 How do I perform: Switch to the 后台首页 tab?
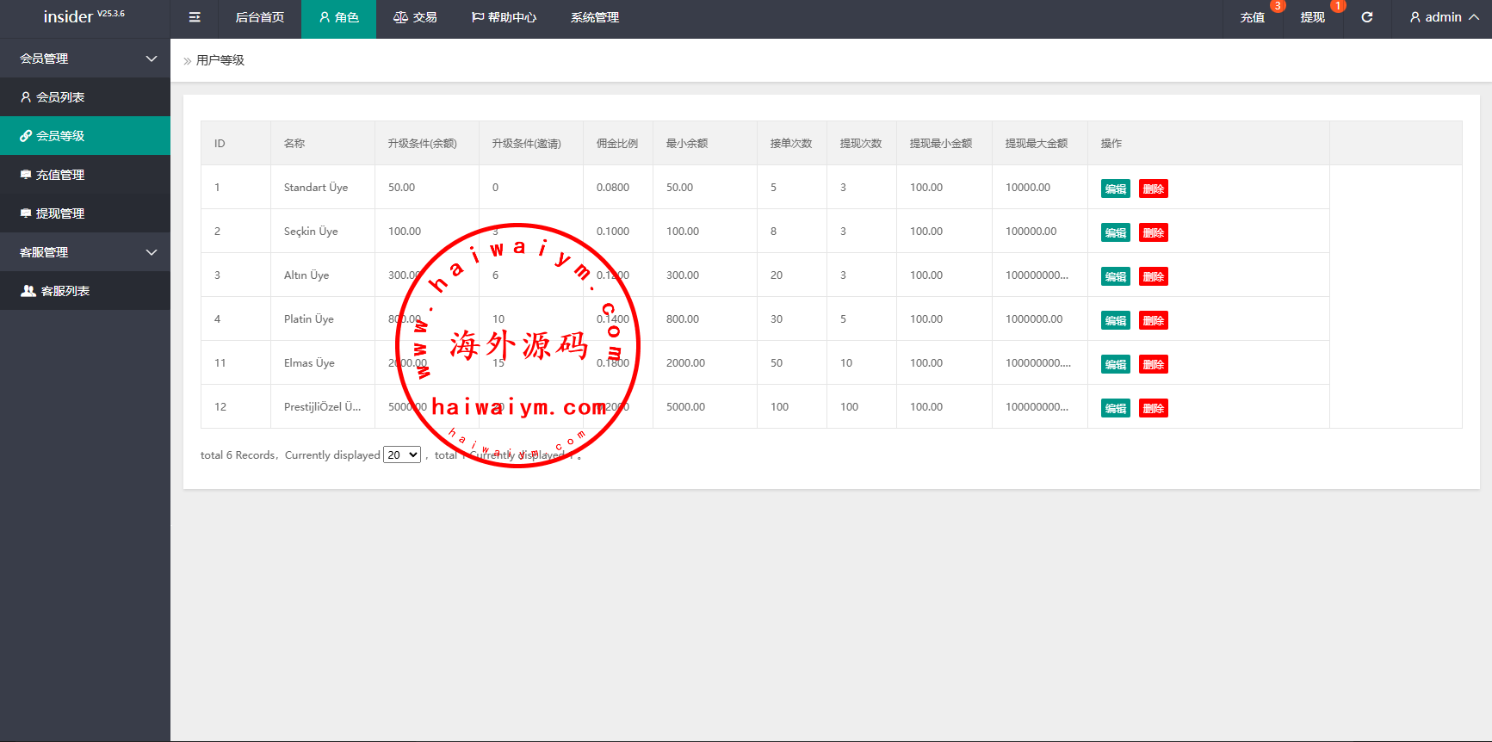click(259, 18)
